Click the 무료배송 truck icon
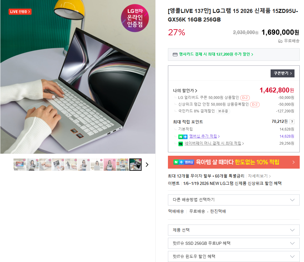The image size is (304, 262). (x=280, y=41)
